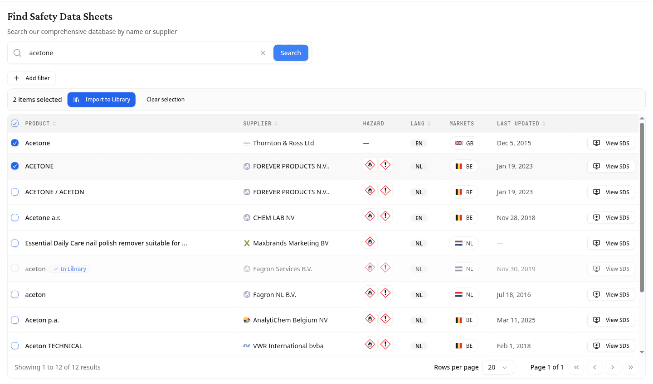Open the Add filter option
This screenshot has height=384, width=653.
click(x=32, y=78)
